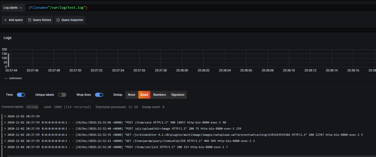
Task: Click the history clock icon
Action: click(x=30, y=20)
